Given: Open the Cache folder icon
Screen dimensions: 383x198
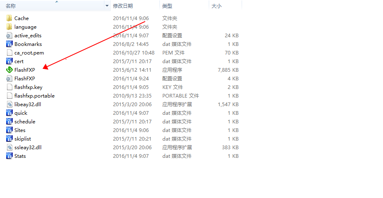Looking at the screenshot, I should click(x=9, y=18).
